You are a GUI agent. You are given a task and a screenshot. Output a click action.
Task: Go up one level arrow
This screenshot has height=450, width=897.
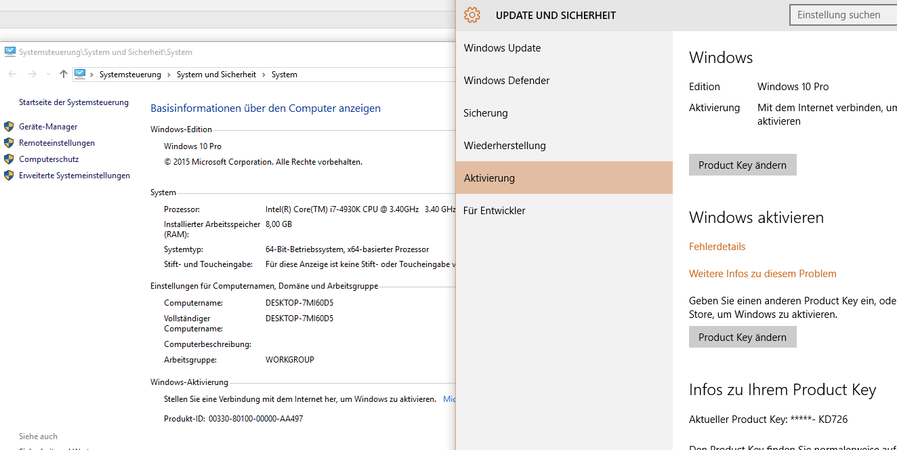[x=63, y=74]
